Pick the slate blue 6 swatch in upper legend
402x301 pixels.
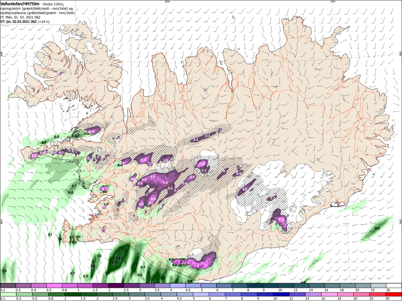pyautogui.click(x=224, y=286)
